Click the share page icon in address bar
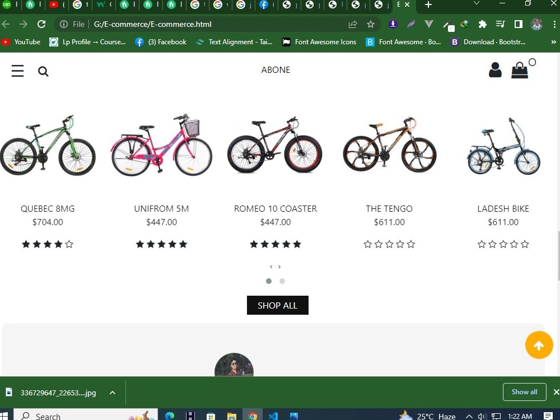 [x=352, y=24]
